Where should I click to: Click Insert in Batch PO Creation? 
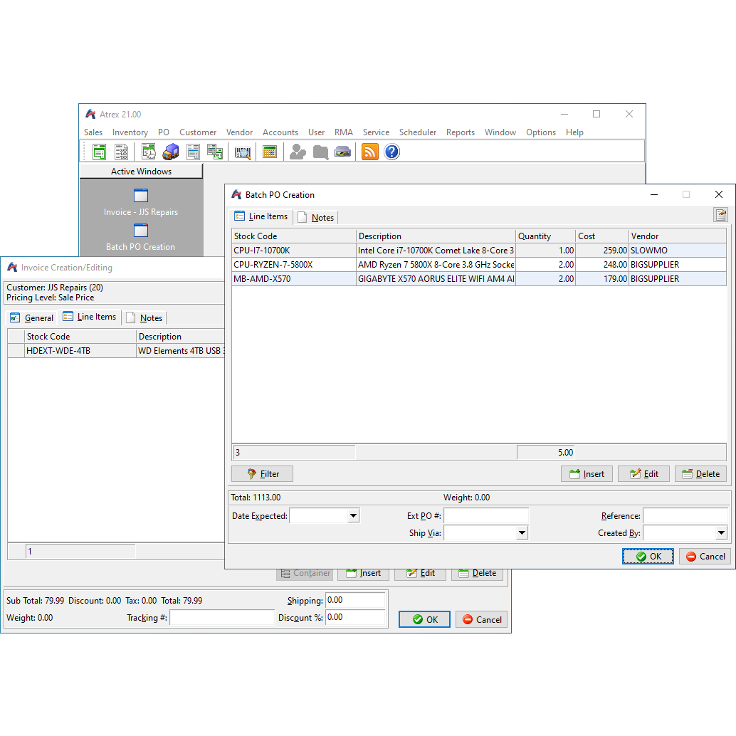tap(587, 473)
